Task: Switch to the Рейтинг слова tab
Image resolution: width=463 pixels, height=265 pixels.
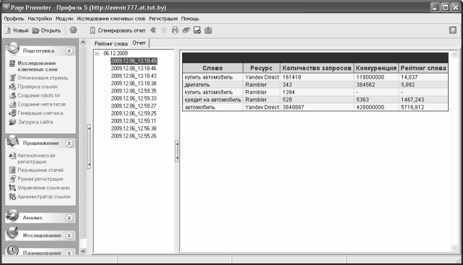Action: (111, 44)
